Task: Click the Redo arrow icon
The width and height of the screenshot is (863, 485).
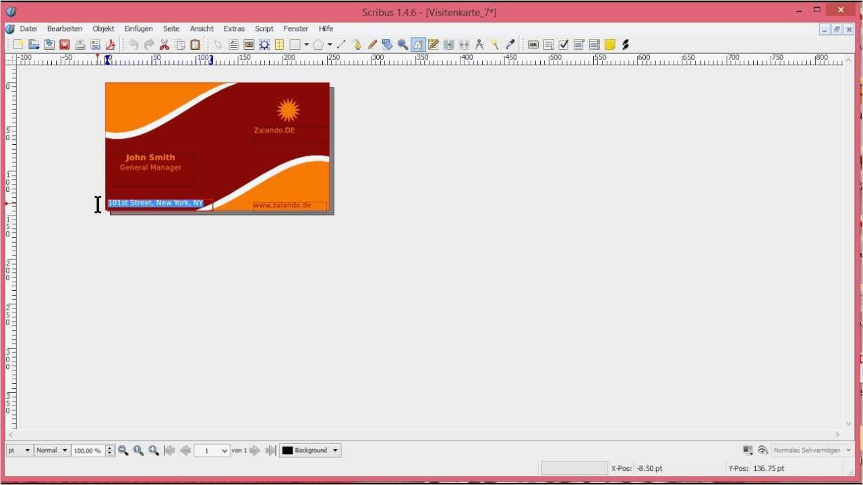Action: pos(149,44)
